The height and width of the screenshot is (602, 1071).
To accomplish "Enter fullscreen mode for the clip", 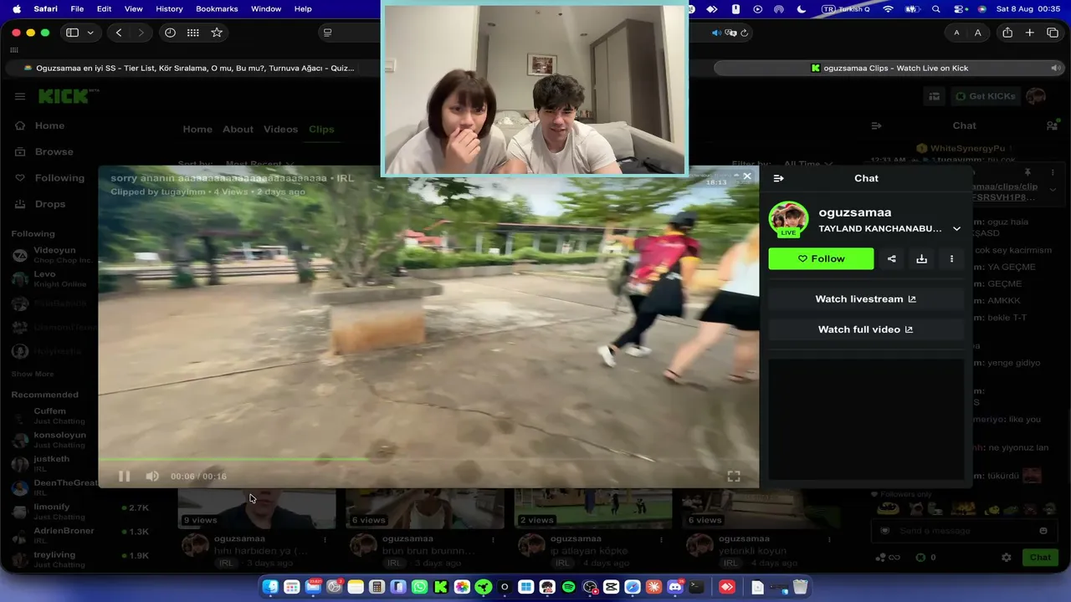I will coord(734,476).
